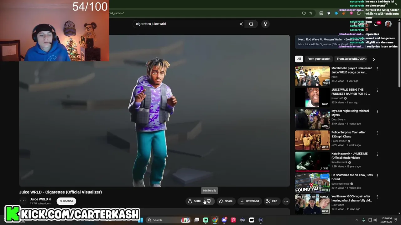
Task: Open the 4K app taskbar icon
Action: (242, 220)
